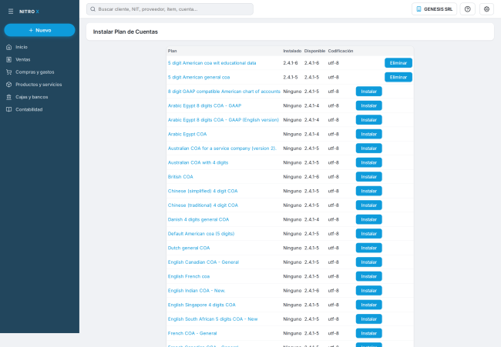Instalar the English French coa
This screenshot has height=347, width=501.
click(368, 276)
